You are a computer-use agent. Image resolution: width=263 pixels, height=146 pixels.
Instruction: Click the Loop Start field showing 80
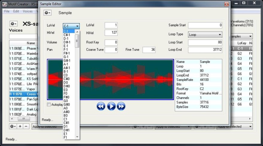[205, 42]
